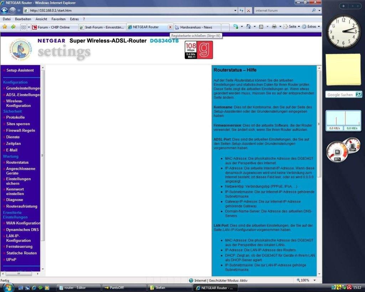Open the Favoriten menu
Screen dimensions: 365x292
point(58,19)
